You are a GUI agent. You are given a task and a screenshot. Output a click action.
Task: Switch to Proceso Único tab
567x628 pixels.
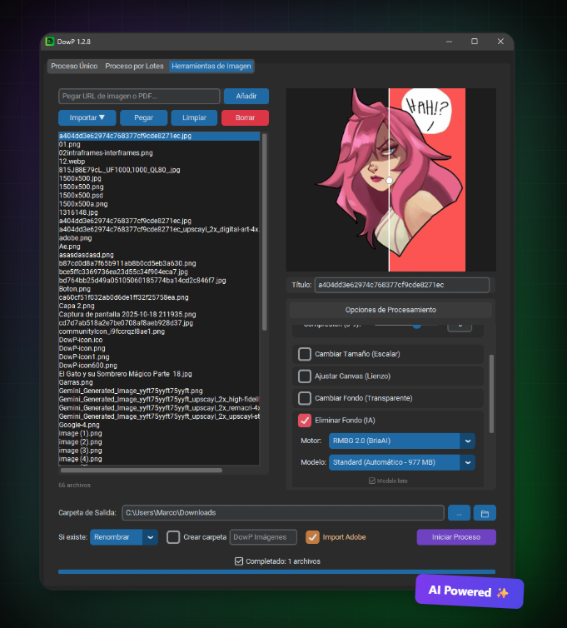[x=74, y=66]
